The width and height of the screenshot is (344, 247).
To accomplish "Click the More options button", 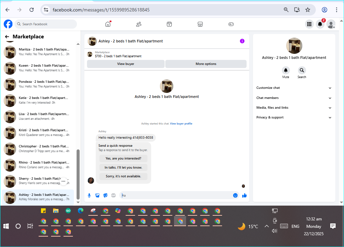I will point(206,64).
